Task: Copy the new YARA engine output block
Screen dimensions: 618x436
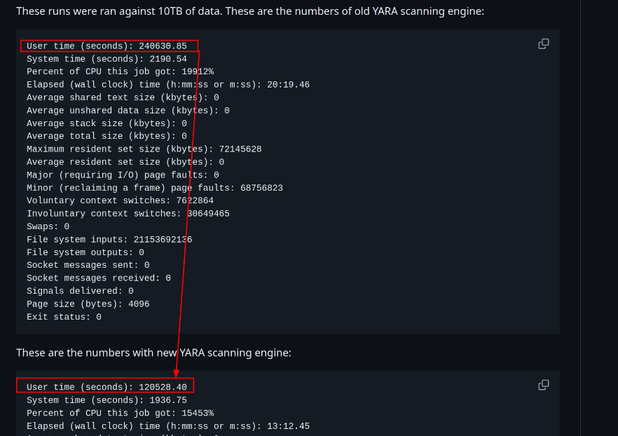Action: [543, 386]
